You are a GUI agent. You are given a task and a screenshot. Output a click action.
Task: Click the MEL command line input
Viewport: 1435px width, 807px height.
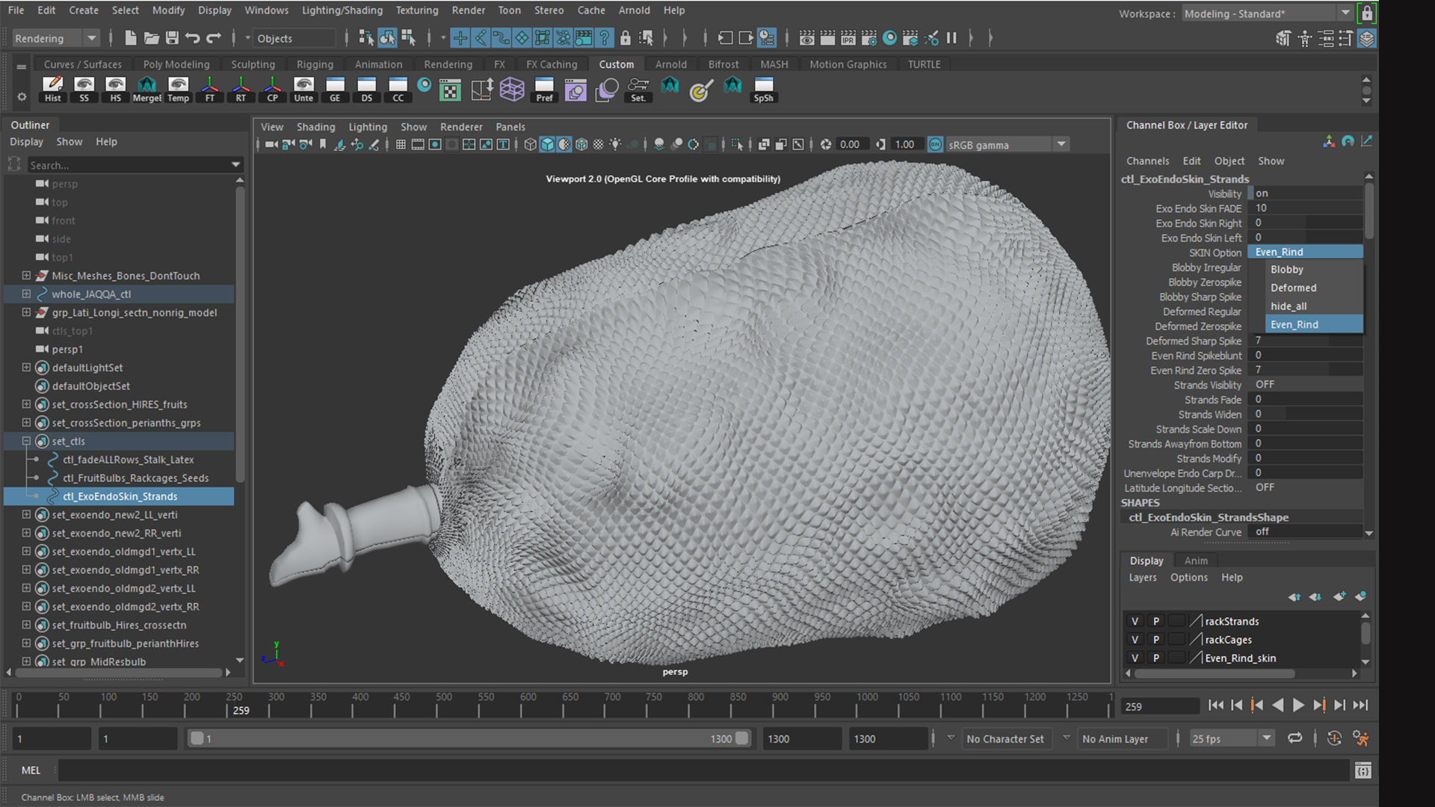click(x=703, y=770)
